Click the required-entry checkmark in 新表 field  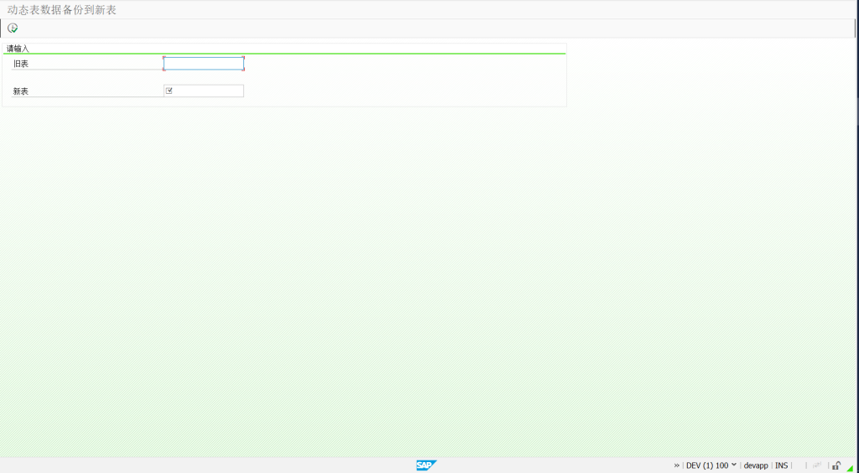(x=169, y=91)
